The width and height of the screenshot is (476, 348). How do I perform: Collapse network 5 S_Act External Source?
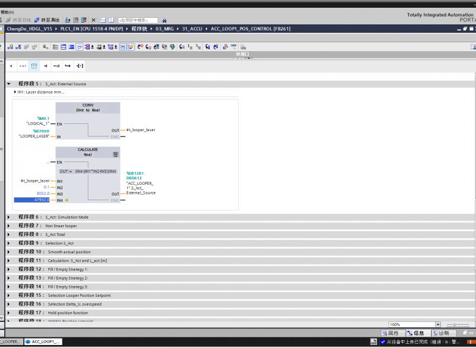(x=9, y=84)
